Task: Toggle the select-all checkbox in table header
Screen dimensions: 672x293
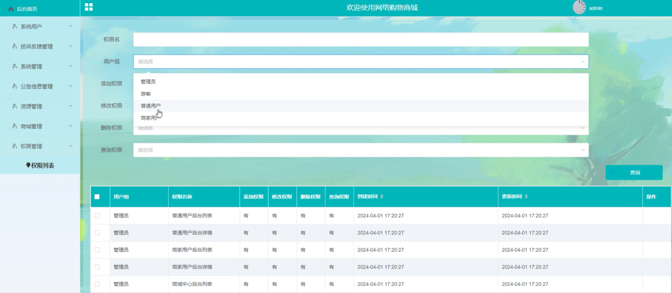Action: (x=97, y=197)
